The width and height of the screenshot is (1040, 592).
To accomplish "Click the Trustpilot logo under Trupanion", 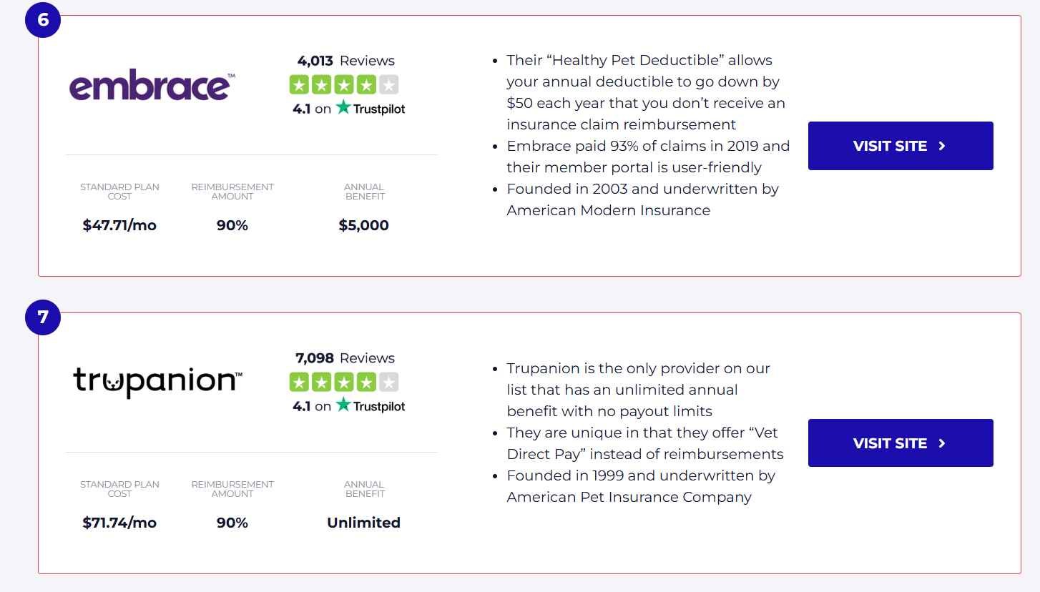I will 371,405.
